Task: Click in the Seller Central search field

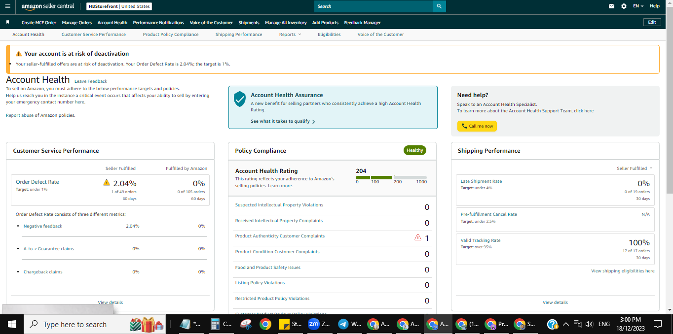Action: click(374, 6)
